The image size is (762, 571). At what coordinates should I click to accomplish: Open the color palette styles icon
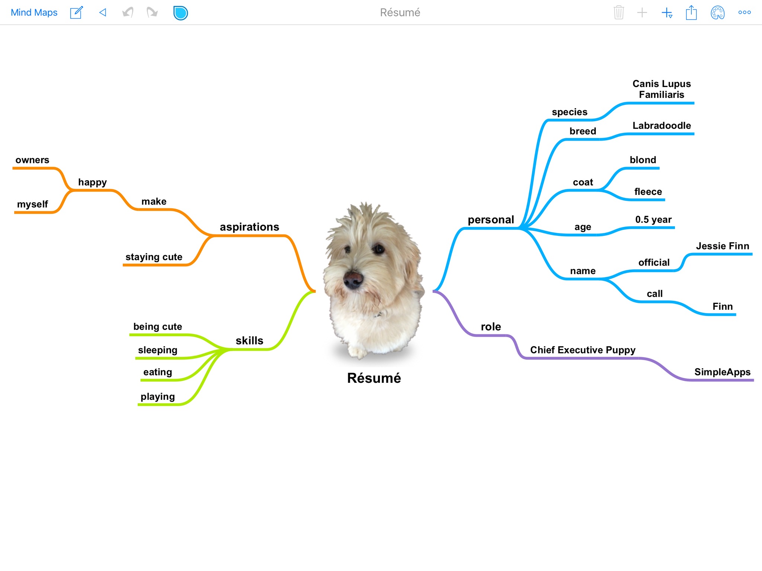click(x=717, y=13)
